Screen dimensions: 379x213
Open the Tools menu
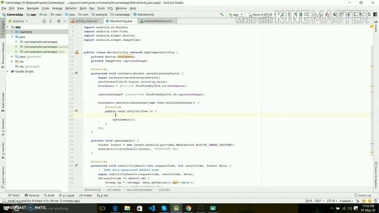point(101,8)
